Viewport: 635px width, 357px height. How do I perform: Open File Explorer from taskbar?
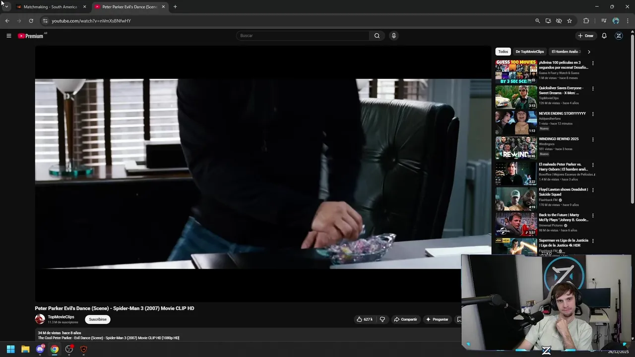[x=25, y=349]
